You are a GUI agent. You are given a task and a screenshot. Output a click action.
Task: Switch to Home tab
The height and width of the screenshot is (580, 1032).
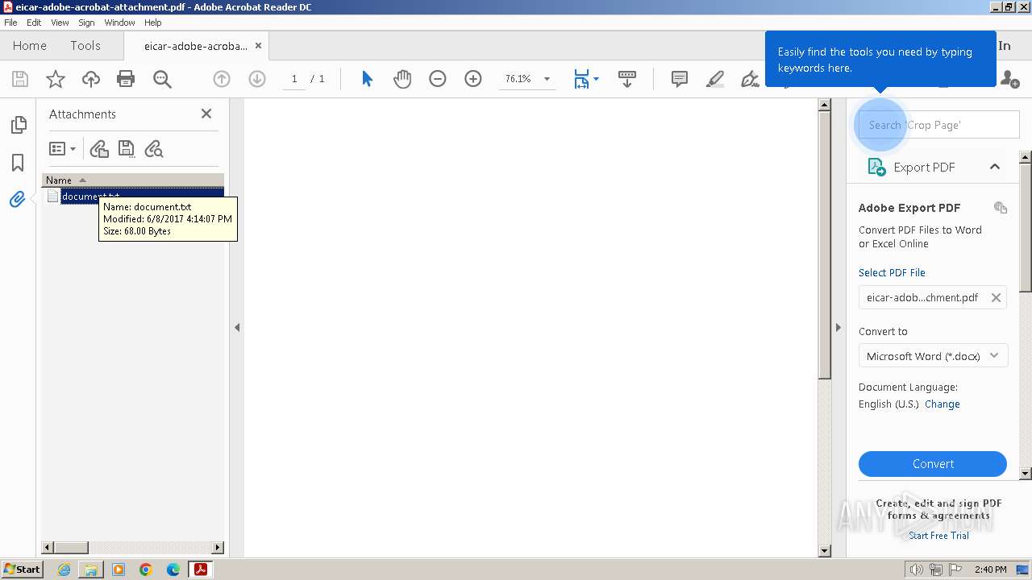[30, 46]
